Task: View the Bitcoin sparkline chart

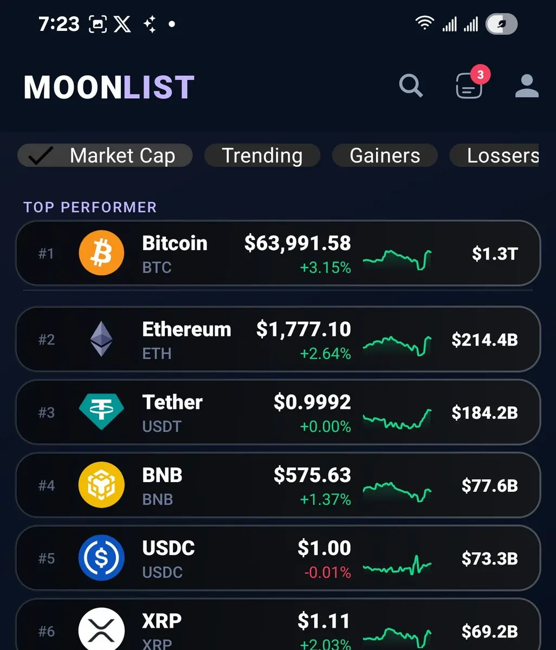Action: point(397,259)
